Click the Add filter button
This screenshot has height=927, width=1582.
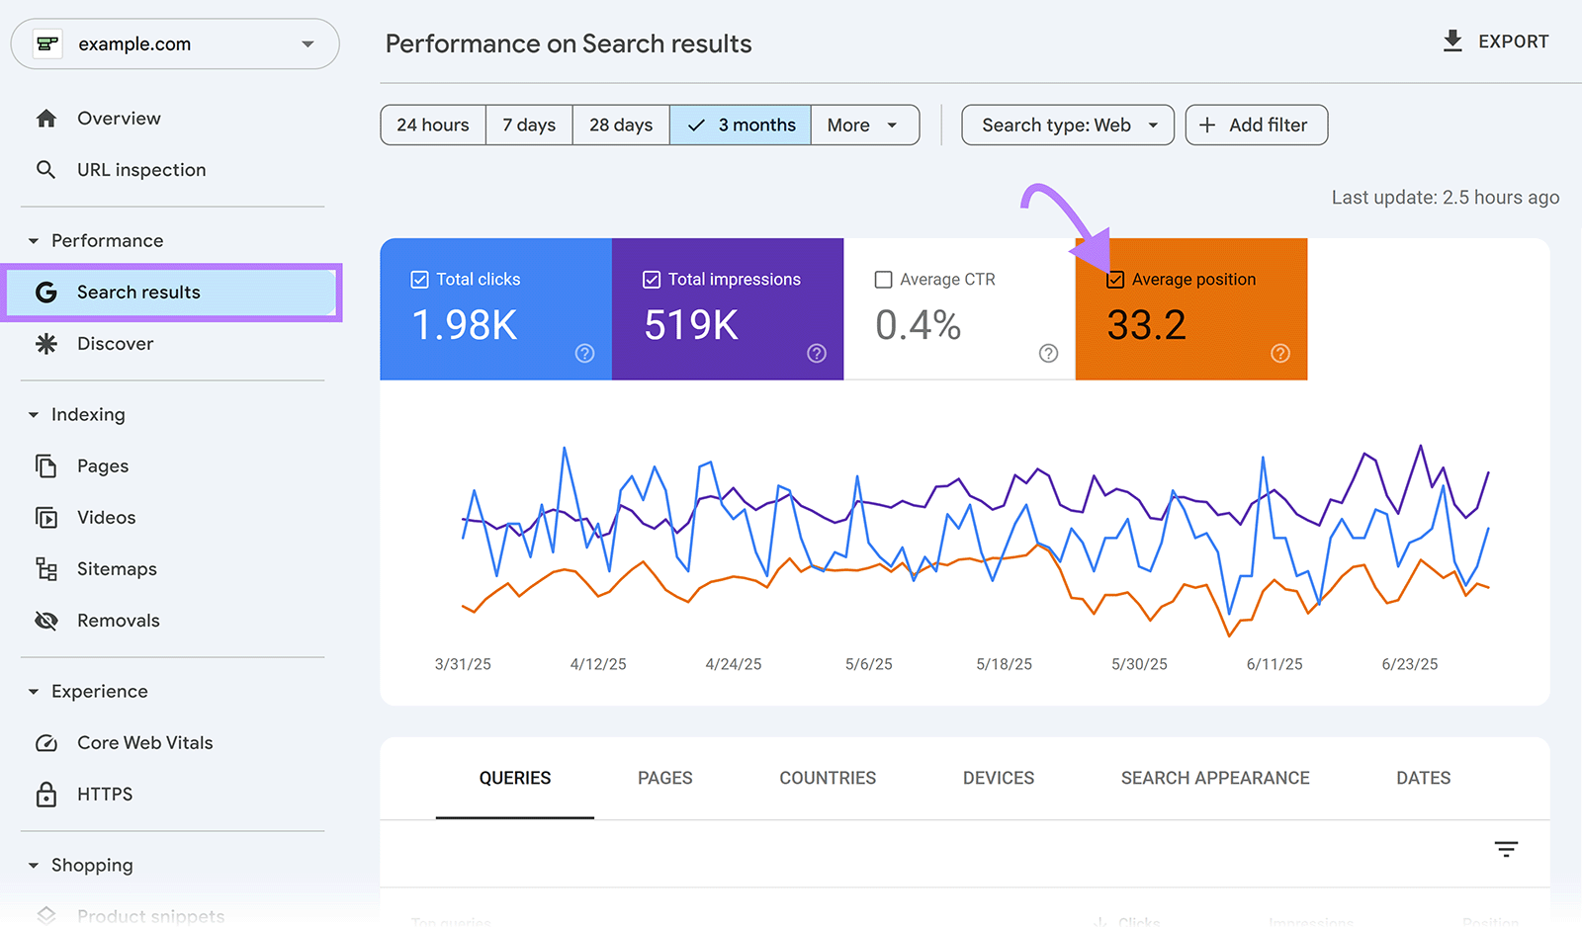pyautogui.click(x=1256, y=125)
